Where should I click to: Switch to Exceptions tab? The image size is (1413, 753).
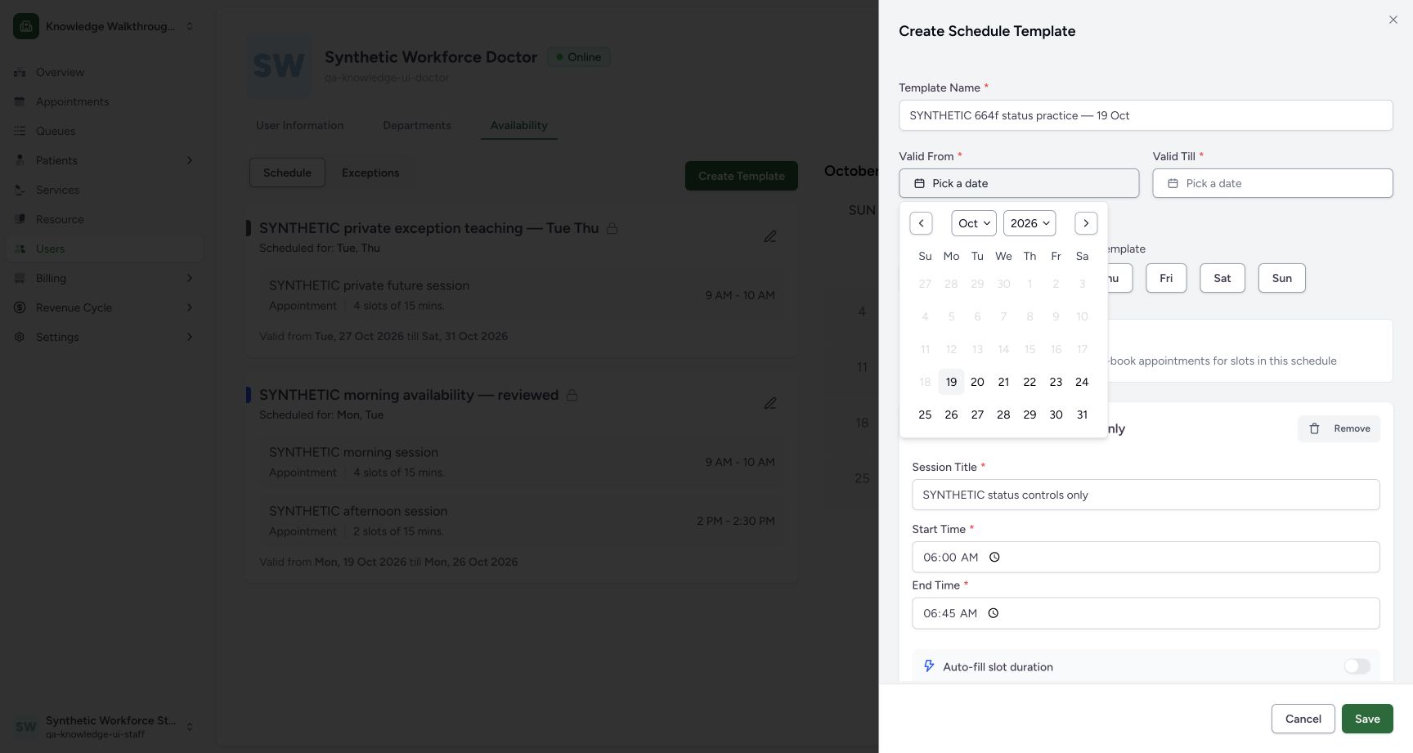370,173
